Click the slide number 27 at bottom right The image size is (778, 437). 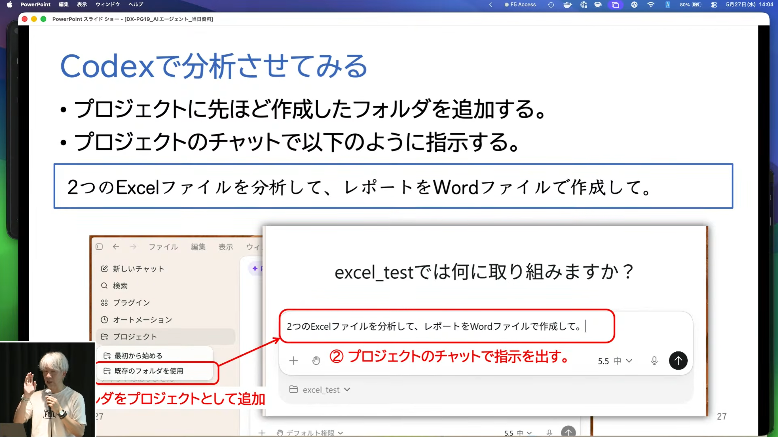tap(722, 417)
